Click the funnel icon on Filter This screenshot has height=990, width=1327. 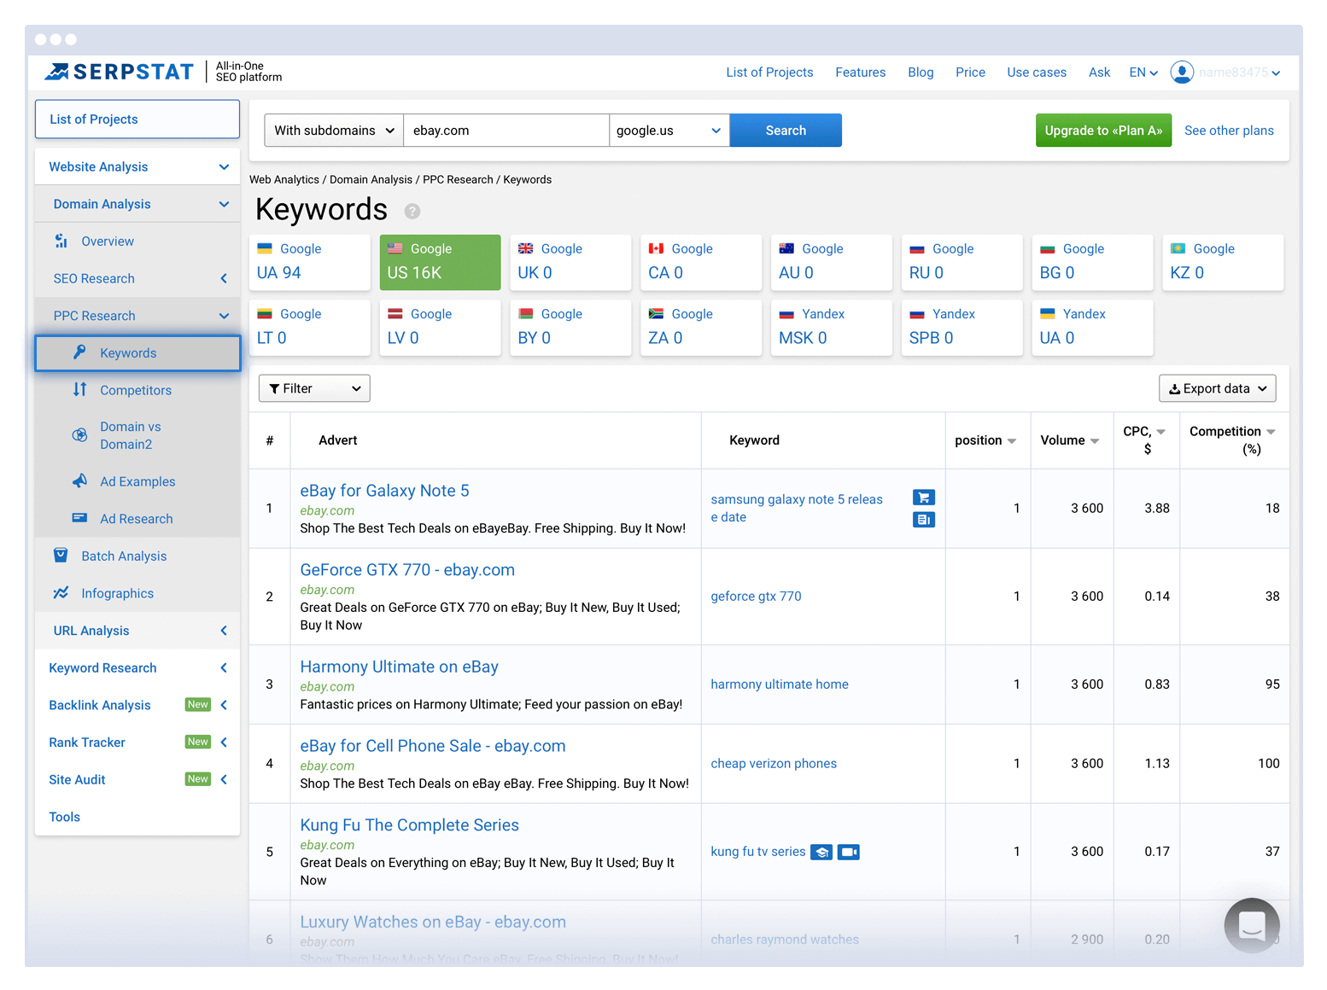[274, 389]
